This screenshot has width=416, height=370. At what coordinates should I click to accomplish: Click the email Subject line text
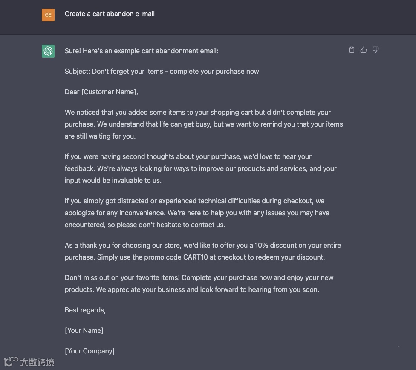click(162, 71)
